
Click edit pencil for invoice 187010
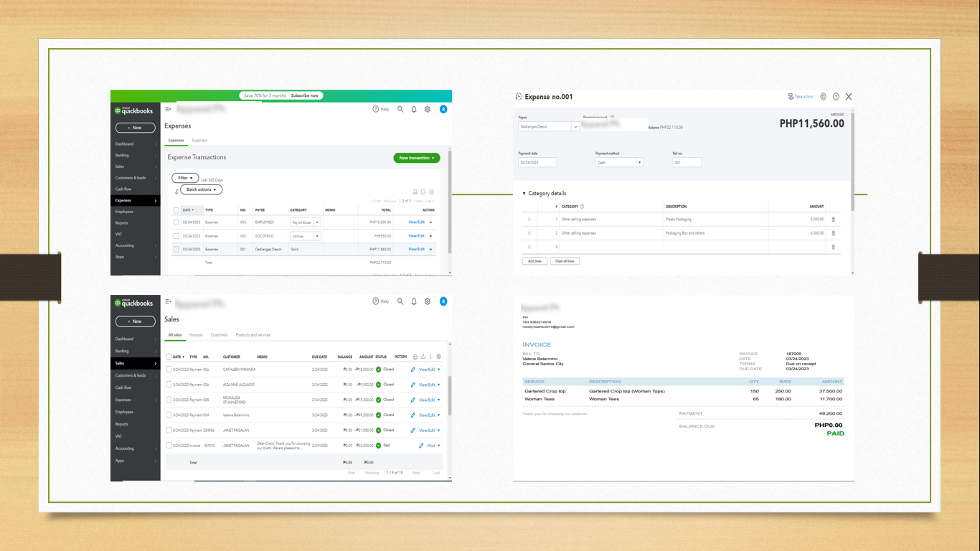coord(421,446)
